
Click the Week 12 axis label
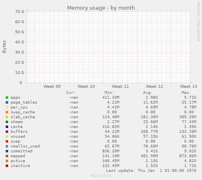pos(154,87)
